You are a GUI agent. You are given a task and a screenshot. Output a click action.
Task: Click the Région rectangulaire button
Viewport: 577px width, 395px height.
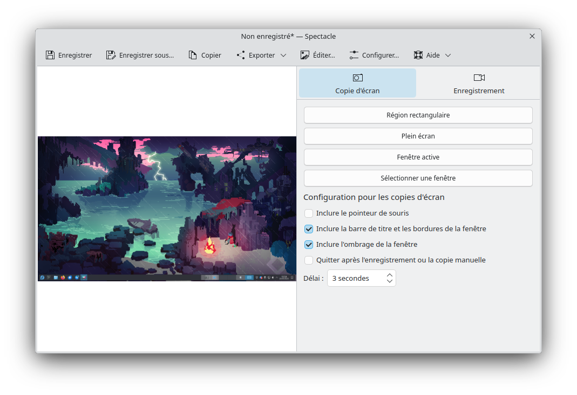point(418,115)
